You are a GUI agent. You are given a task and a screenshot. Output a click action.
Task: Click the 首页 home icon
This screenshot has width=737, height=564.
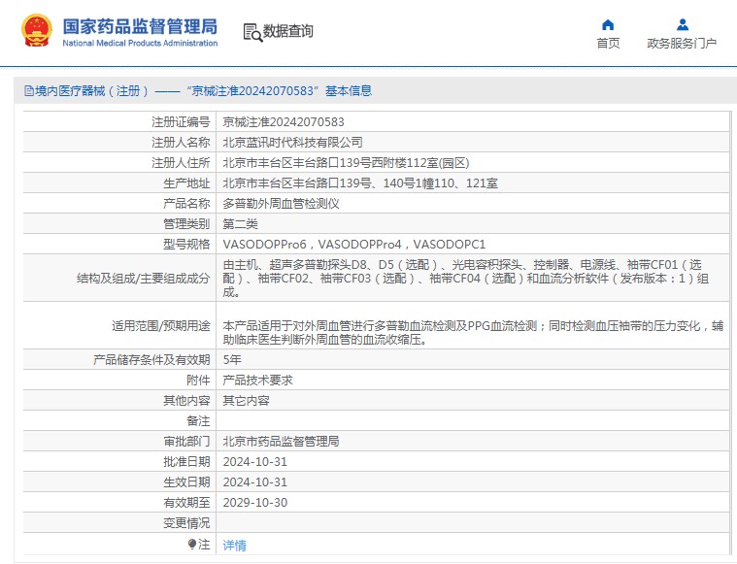[x=608, y=24]
